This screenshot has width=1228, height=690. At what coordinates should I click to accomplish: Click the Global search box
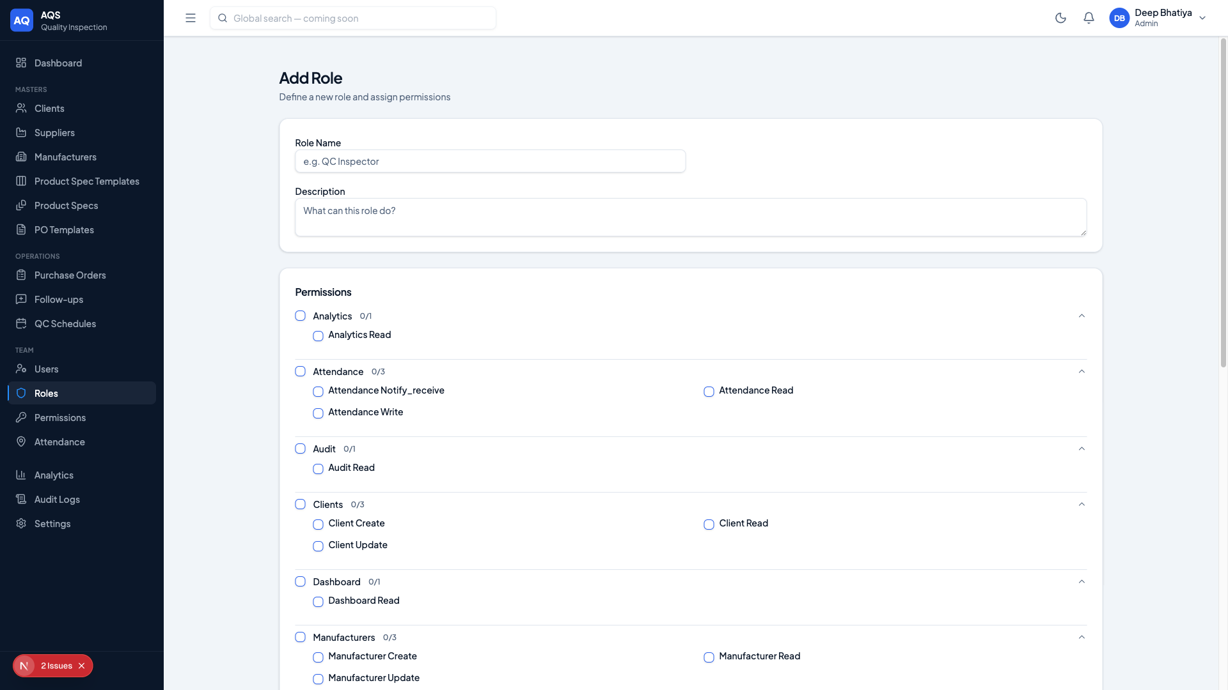pyautogui.click(x=353, y=18)
